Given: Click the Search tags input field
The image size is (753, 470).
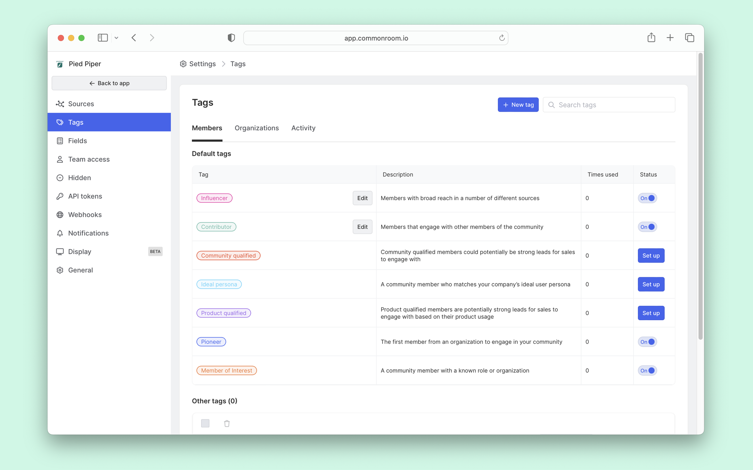Looking at the screenshot, I should (609, 105).
